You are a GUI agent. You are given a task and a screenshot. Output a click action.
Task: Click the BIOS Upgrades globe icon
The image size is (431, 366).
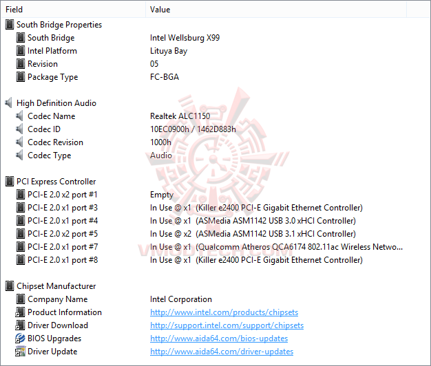(20, 338)
